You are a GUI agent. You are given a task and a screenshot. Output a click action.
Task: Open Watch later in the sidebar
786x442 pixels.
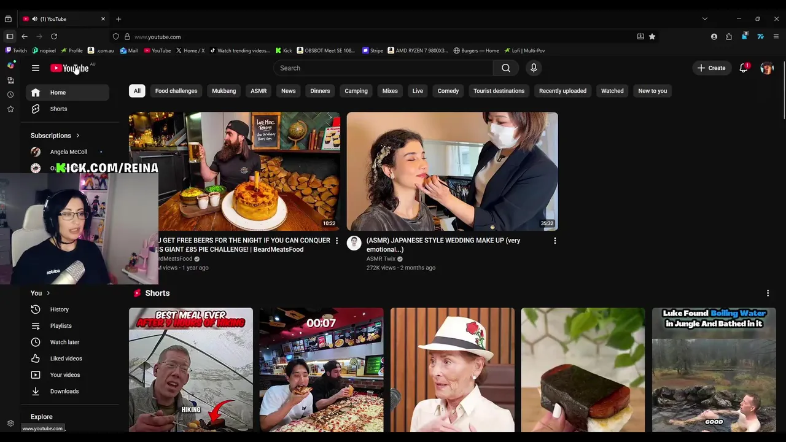tap(68, 343)
